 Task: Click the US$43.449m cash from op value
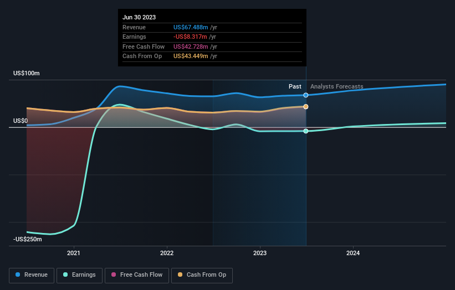191,56
